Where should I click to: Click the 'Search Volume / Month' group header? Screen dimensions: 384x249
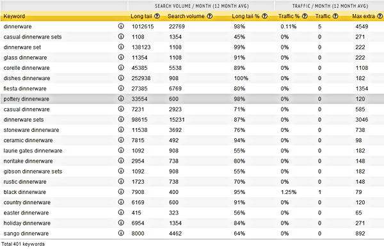click(x=202, y=6)
